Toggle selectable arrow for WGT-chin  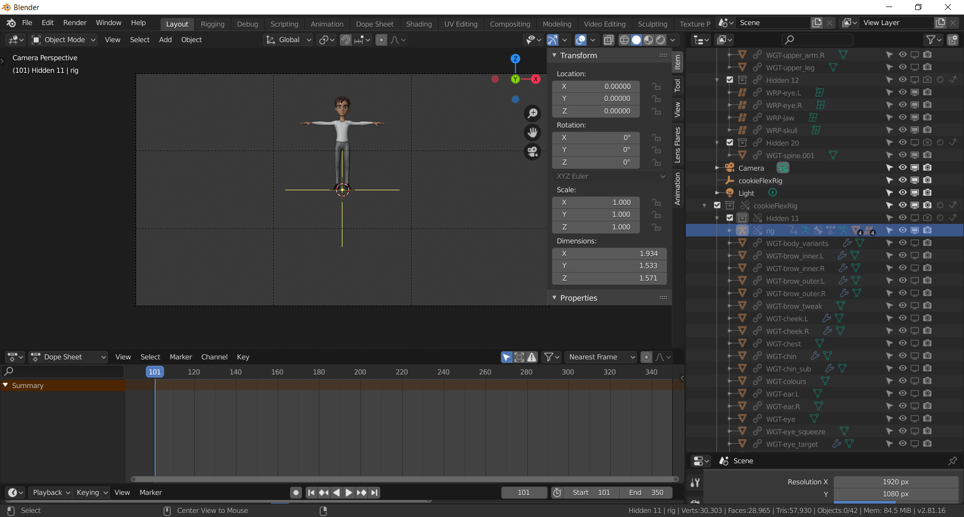(x=890, y=356)
